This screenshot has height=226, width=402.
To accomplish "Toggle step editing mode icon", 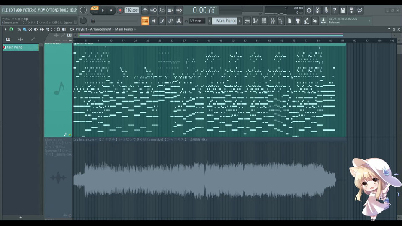I will click(162, 21).
